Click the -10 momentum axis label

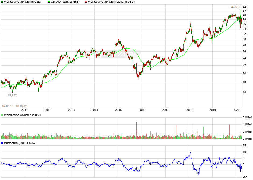click(x=245, y=177)
